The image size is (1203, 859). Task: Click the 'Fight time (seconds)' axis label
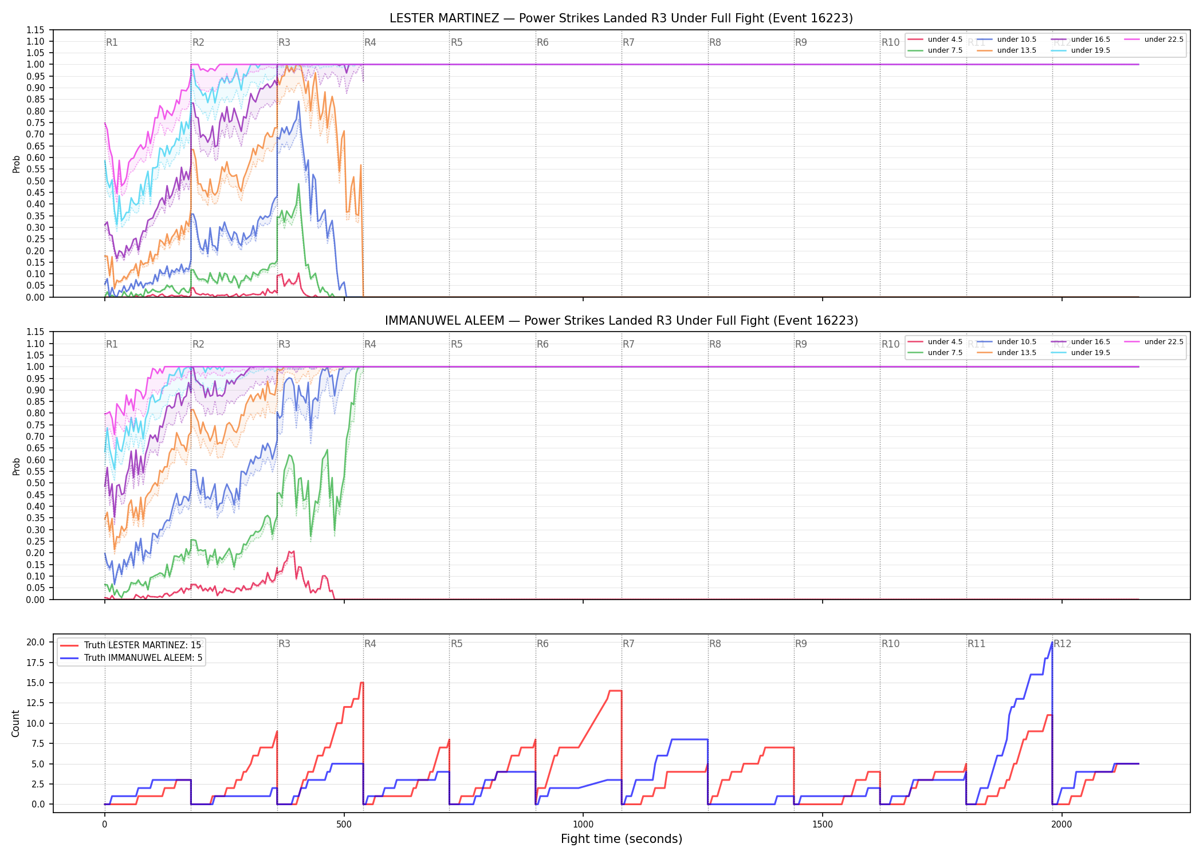coord(622,839)
